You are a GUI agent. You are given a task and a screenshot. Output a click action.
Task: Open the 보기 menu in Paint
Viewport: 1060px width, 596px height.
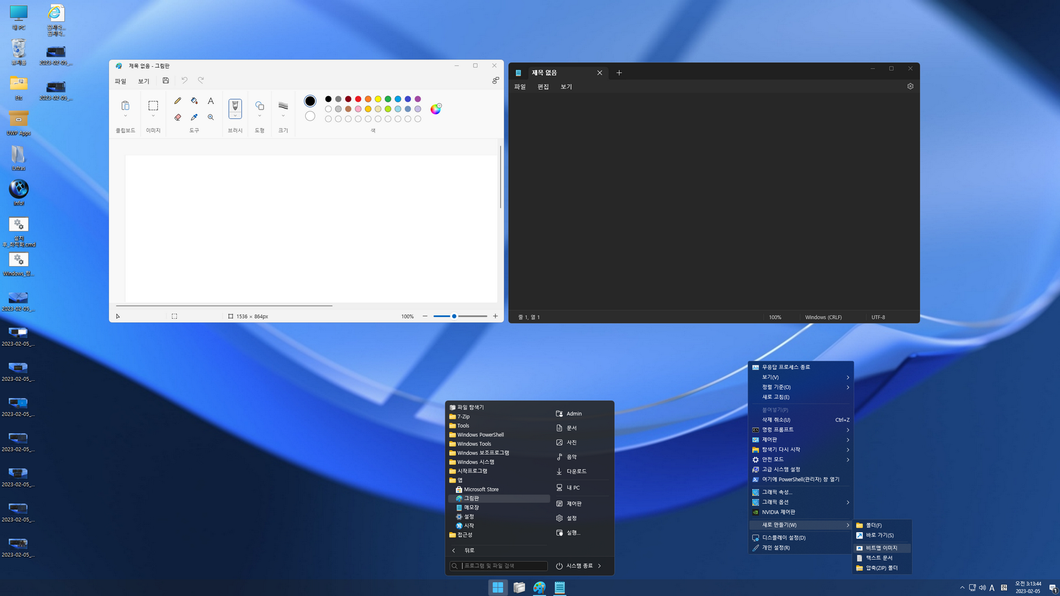(143, 82)
